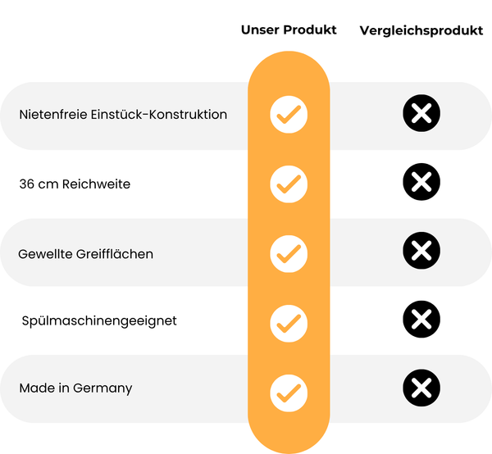Select the Made in Germany checkmark
Image resolution: width=492 pixels, height=454 pixels.
[289, 392]
